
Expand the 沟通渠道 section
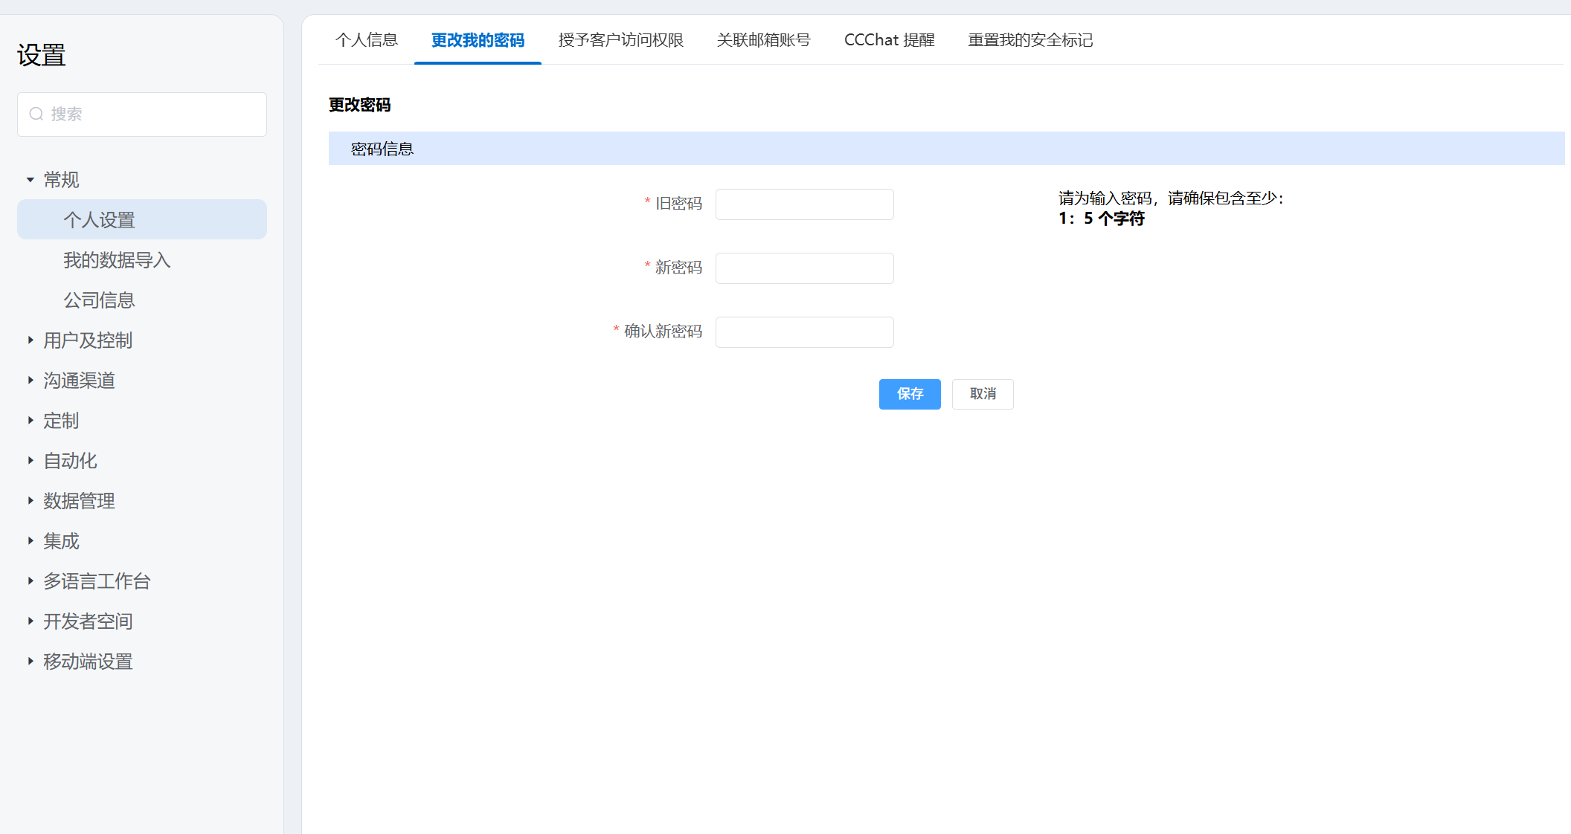coord(30,381)
